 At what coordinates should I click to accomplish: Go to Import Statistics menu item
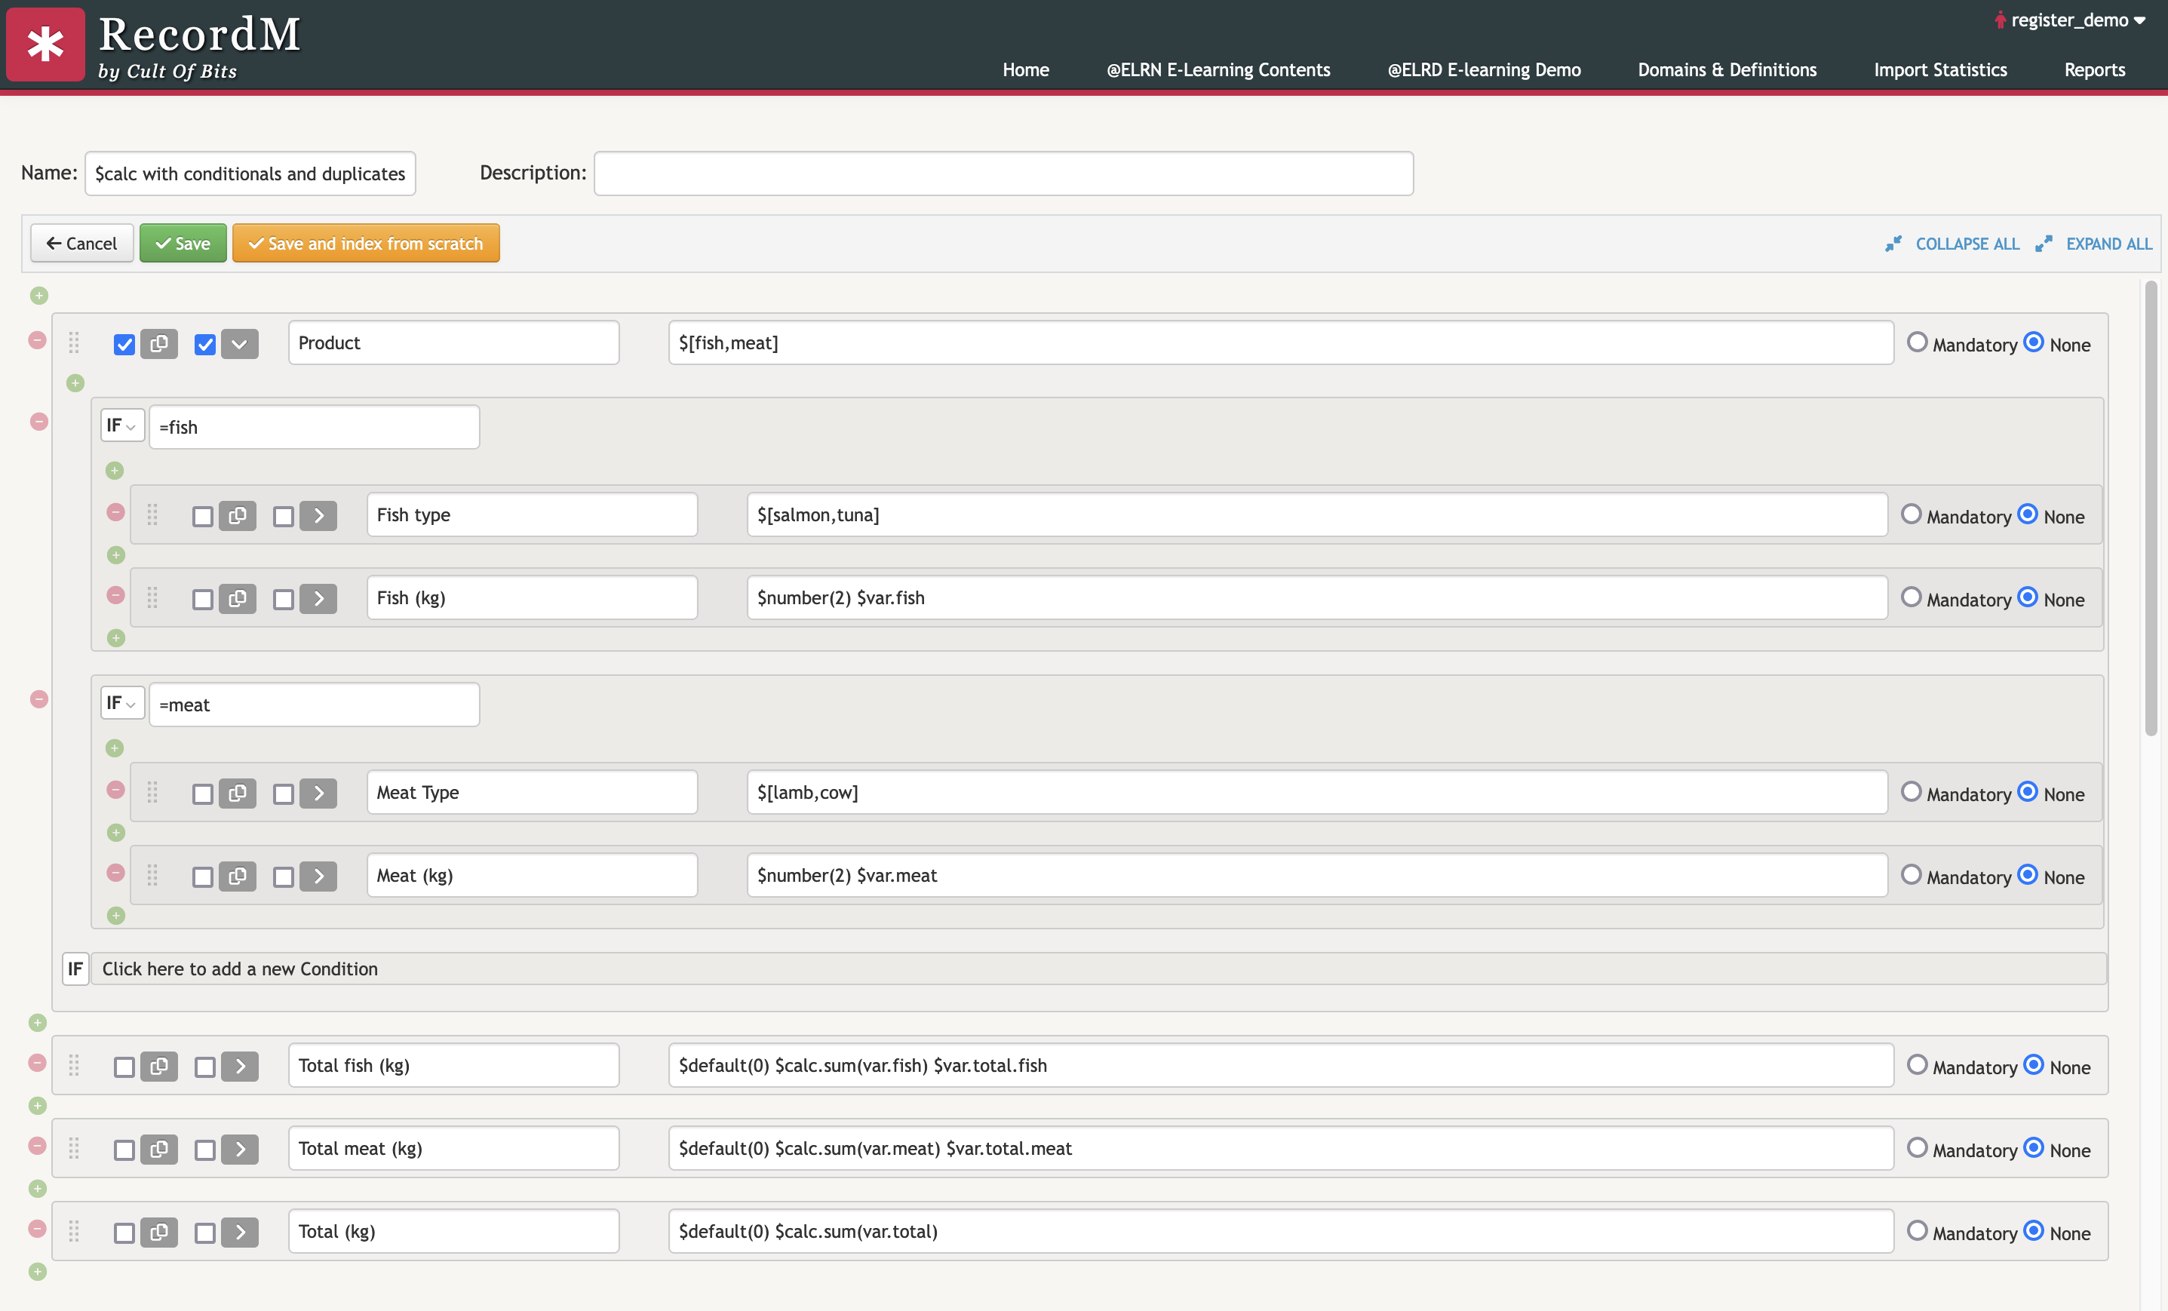point(1940,69)
